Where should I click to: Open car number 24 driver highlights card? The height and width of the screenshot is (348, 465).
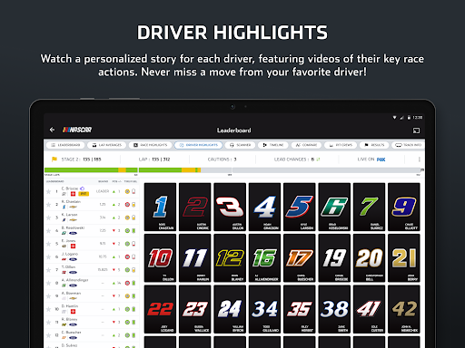pos(230,309)
